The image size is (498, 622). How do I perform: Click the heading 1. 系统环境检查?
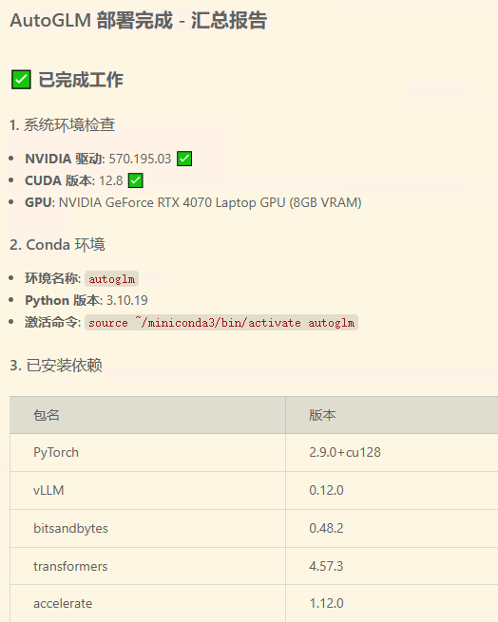click(x=63, y=125)
